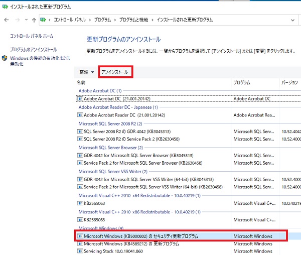The image size is (301, 255).
Task: Collapse Microsoft SQL Server 2008 R2 (2) group
Action: pos(110,123)
